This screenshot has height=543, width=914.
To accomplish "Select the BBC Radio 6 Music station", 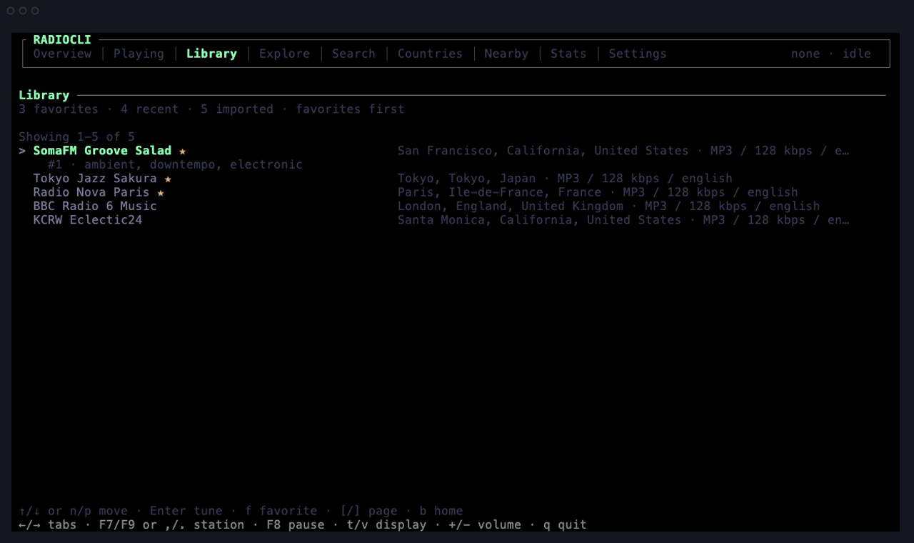I will pos(95,206).
